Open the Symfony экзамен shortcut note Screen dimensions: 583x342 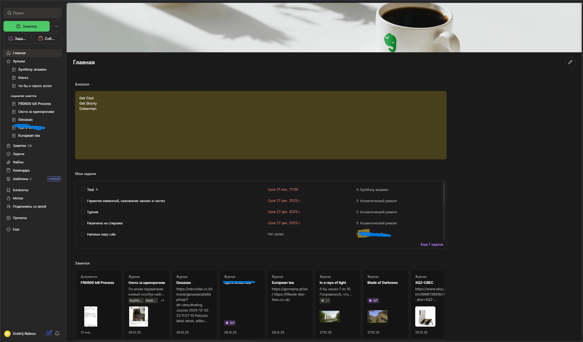click(32, 70)
